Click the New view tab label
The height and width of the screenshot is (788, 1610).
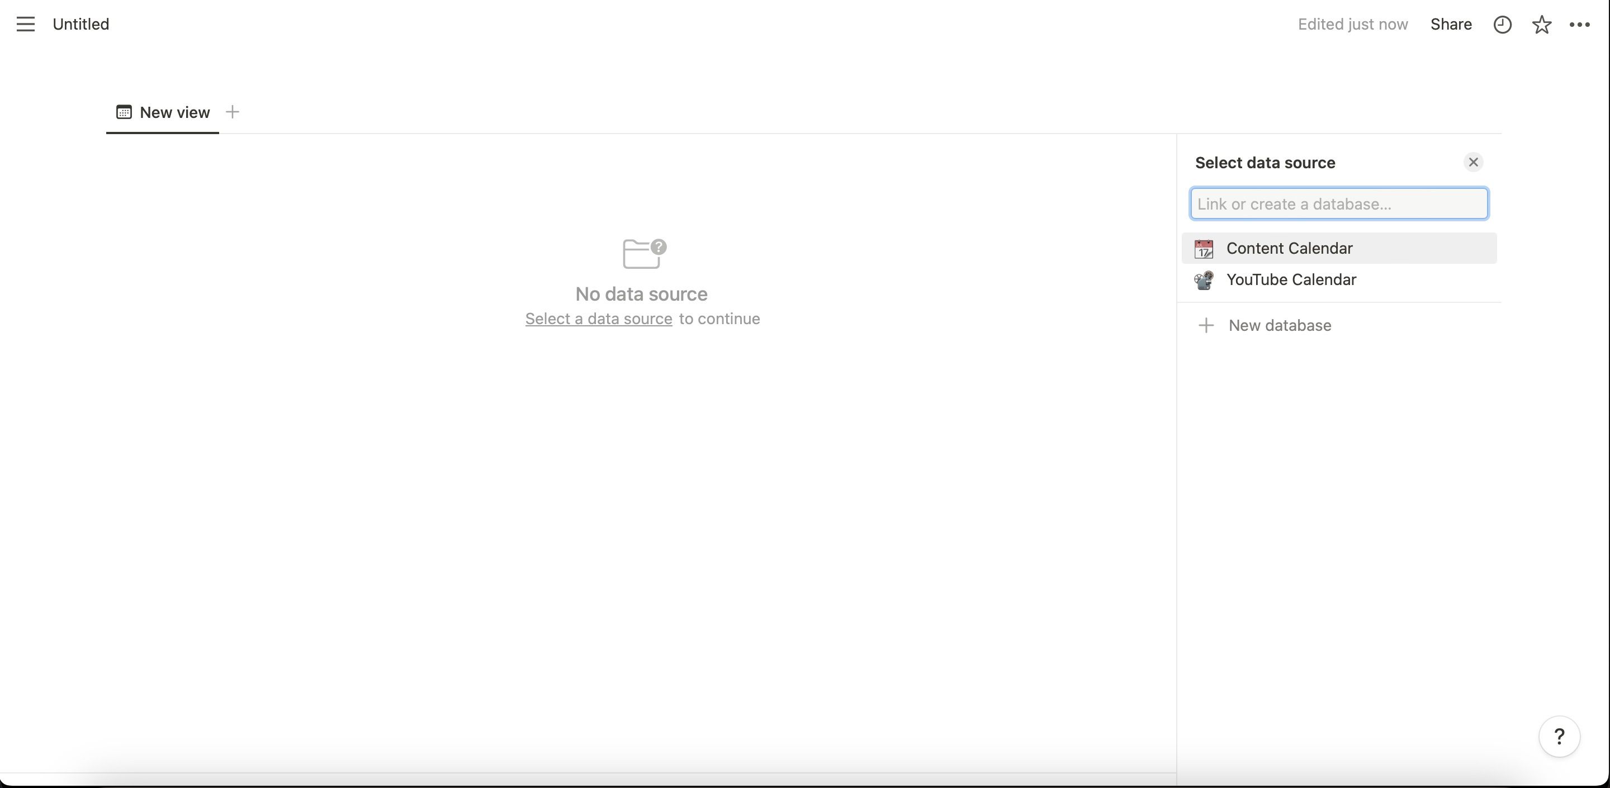coord(174,113)
